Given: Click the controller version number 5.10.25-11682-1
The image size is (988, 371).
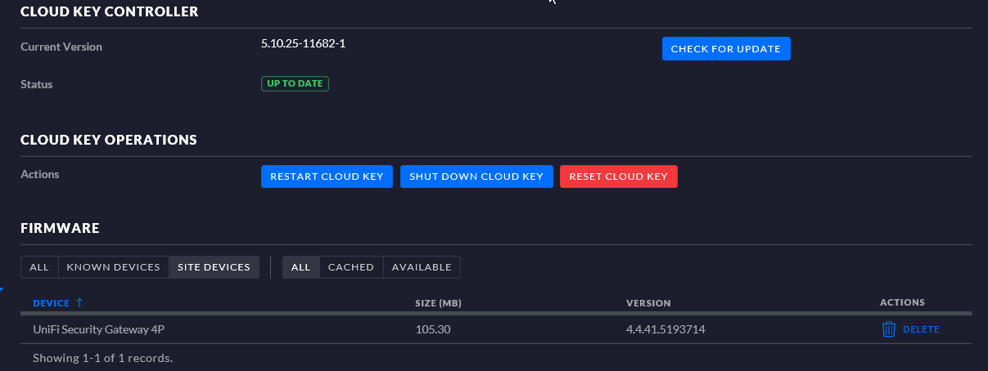Looking at the screenshot, I should tap(303, 43).
